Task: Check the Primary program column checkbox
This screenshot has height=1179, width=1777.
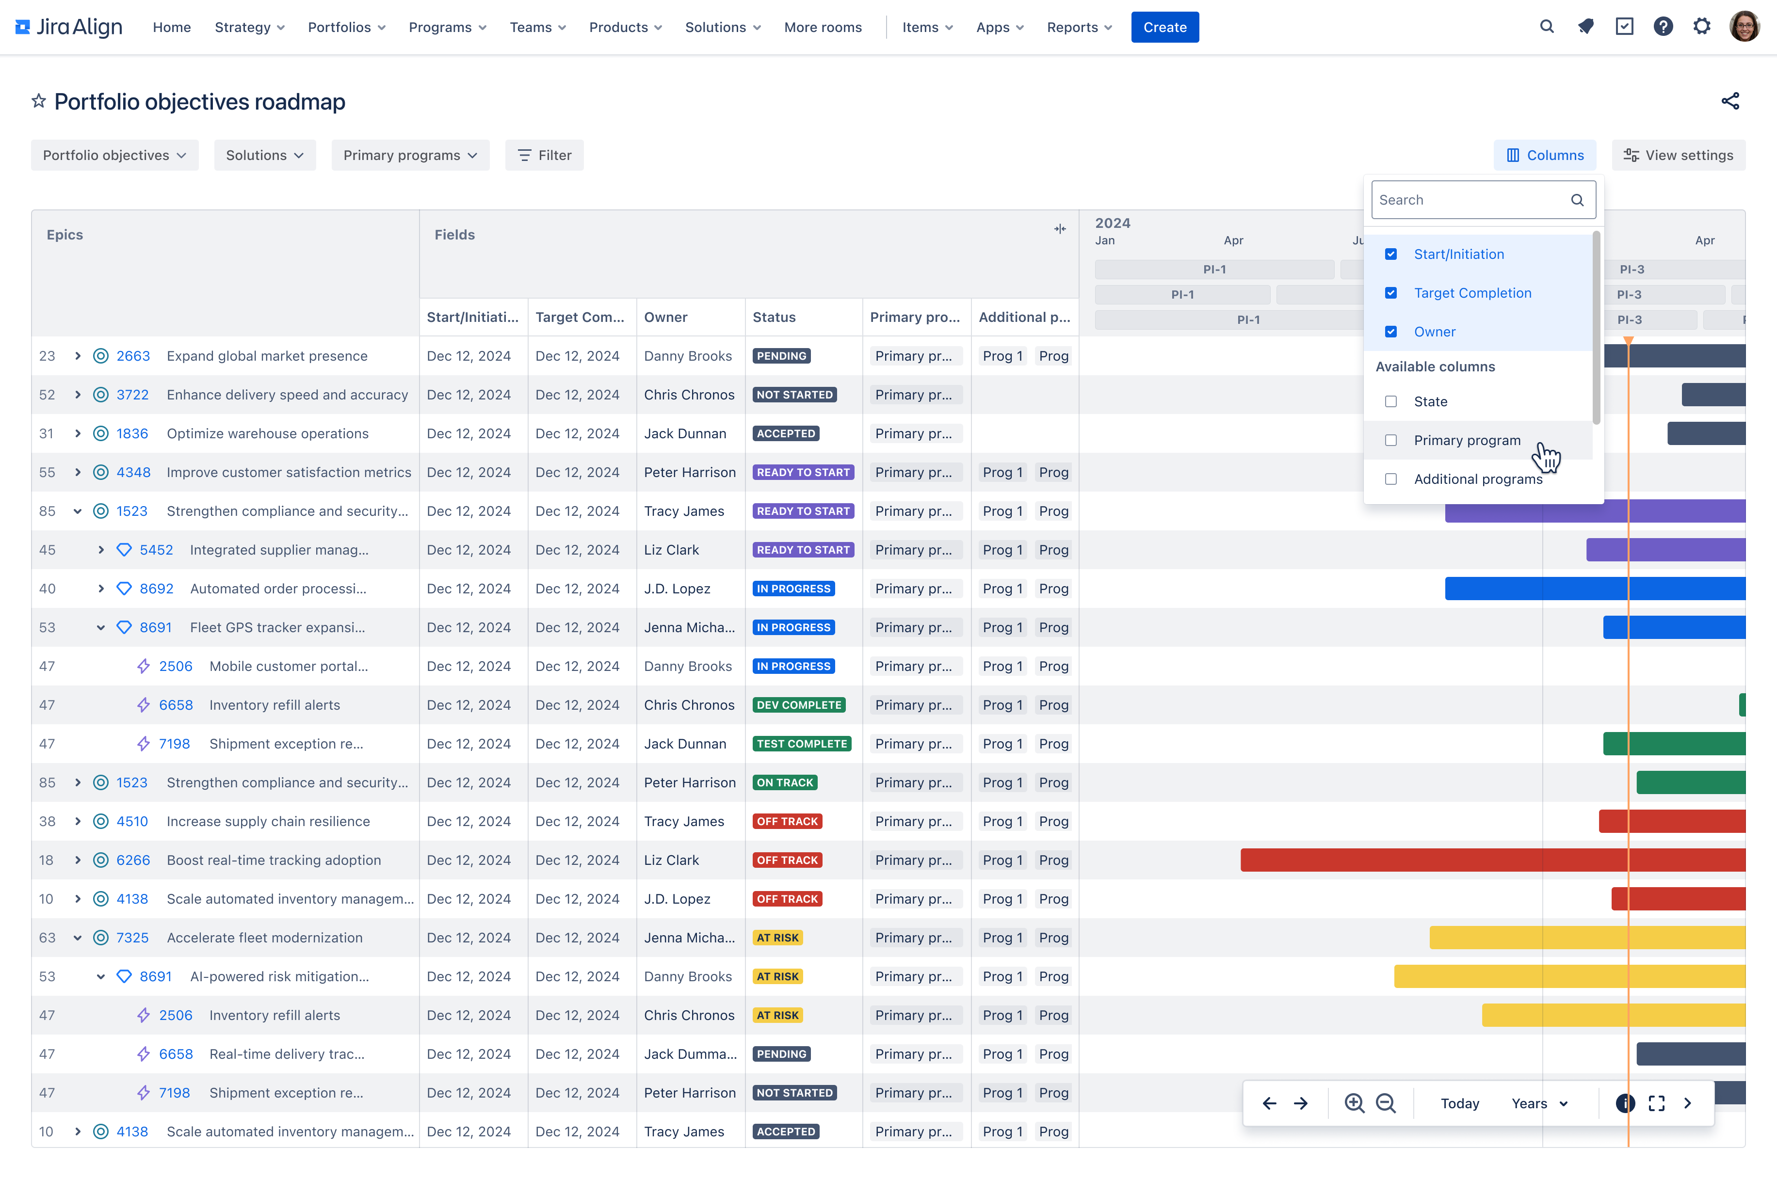Action: 1390,440
